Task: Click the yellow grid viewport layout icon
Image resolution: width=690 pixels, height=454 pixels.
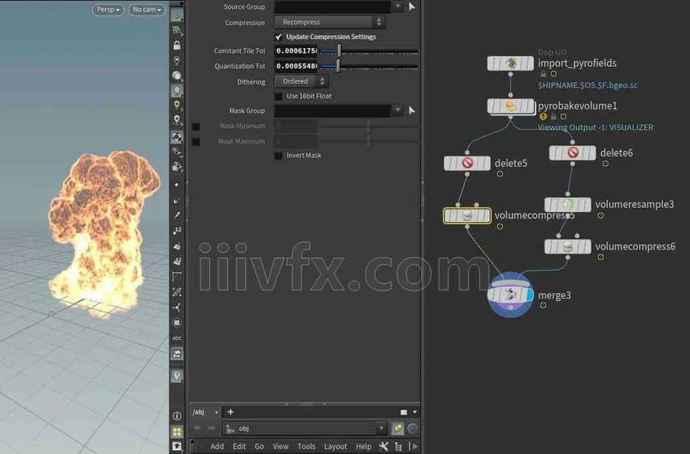Action: pos(177,432)
